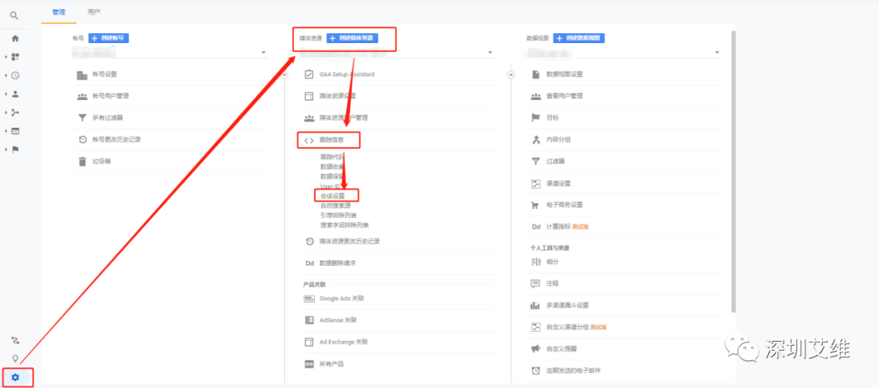Open the 数据视图设置 link

[565, 75]
